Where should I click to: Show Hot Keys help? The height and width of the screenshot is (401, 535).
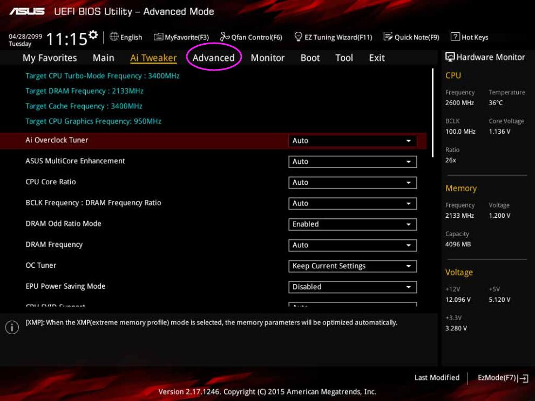(470, 37)
